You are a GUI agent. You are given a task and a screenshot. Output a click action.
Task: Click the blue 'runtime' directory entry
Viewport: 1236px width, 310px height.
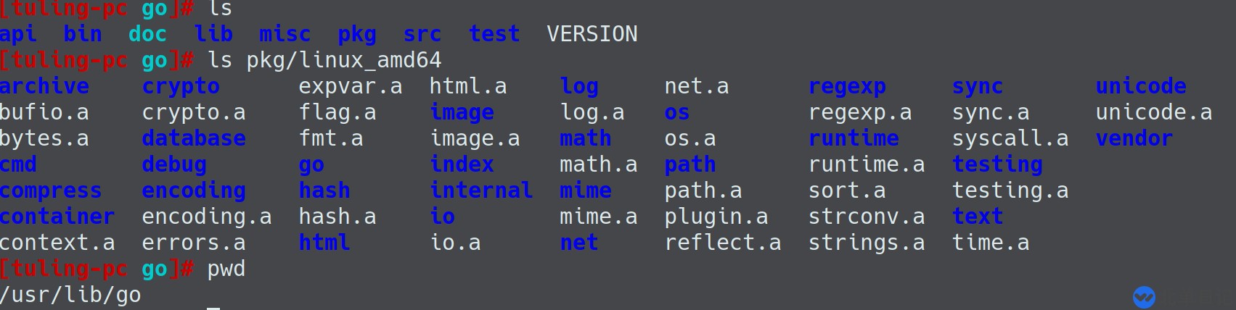coord(854,138)
